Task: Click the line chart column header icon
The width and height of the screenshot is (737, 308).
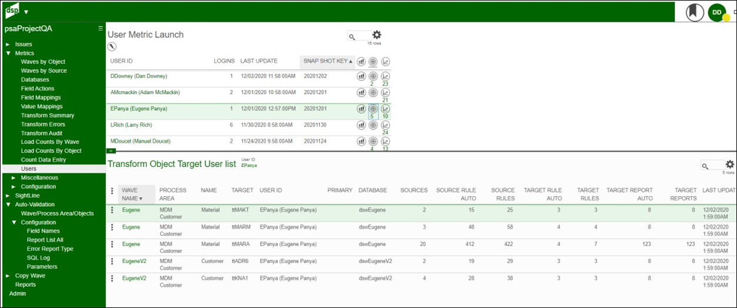Action: click(385, 61)
